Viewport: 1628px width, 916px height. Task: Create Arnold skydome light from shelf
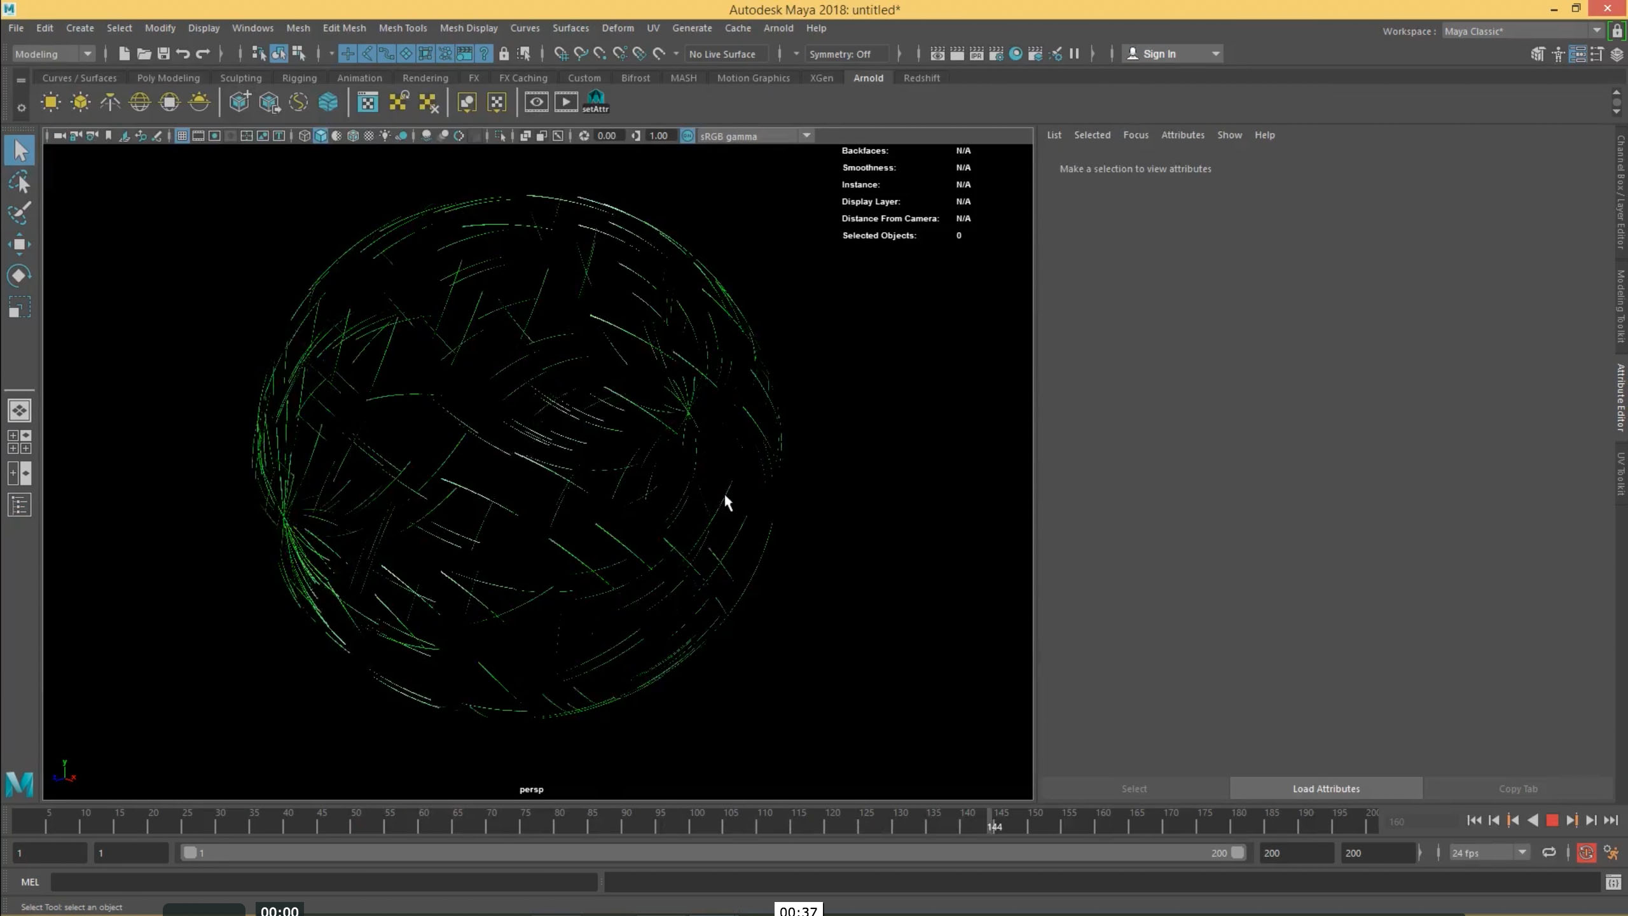(x=140, y=102)
